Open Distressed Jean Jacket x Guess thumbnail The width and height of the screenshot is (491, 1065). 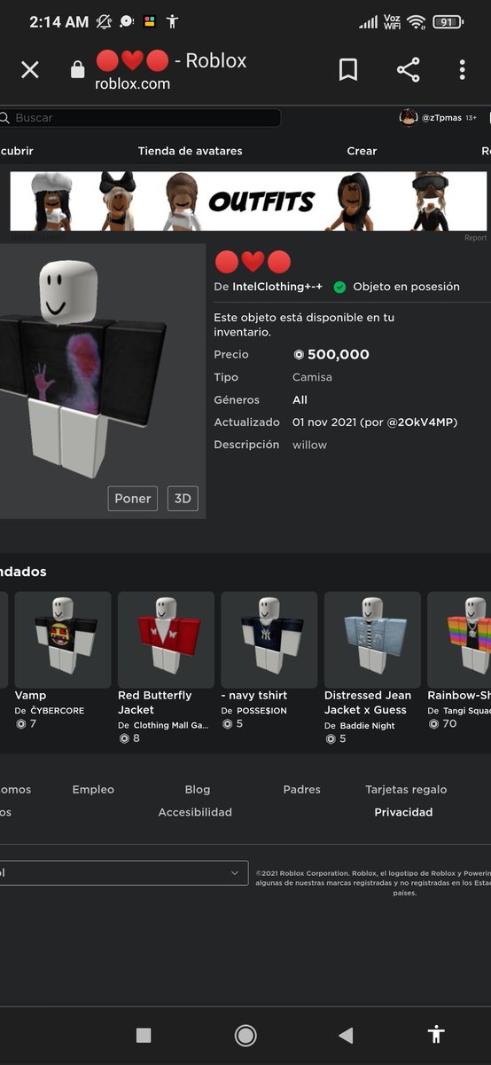pyautogui.click(x=372, y=640)
